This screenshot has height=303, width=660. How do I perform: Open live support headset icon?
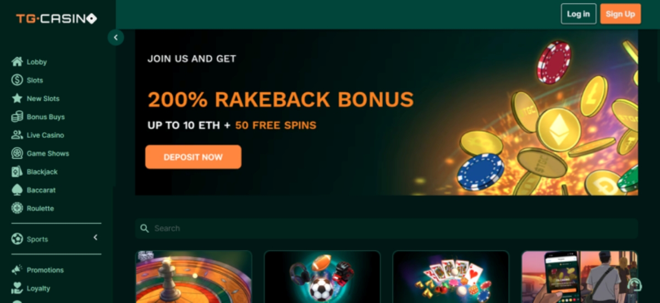(634, 284)
